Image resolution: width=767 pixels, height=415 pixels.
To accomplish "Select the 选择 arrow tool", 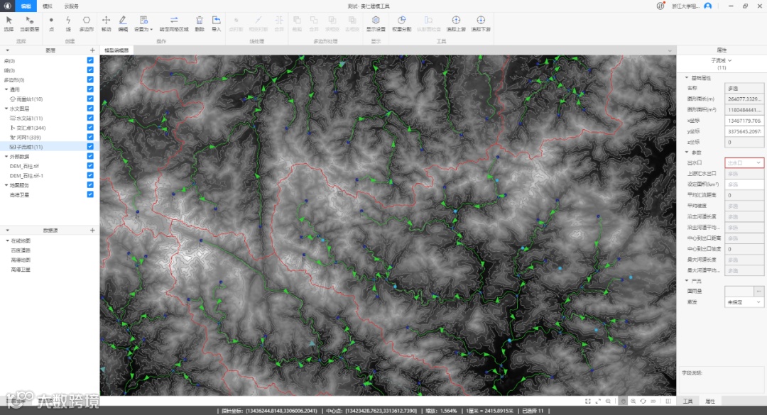I will point(9,23).
